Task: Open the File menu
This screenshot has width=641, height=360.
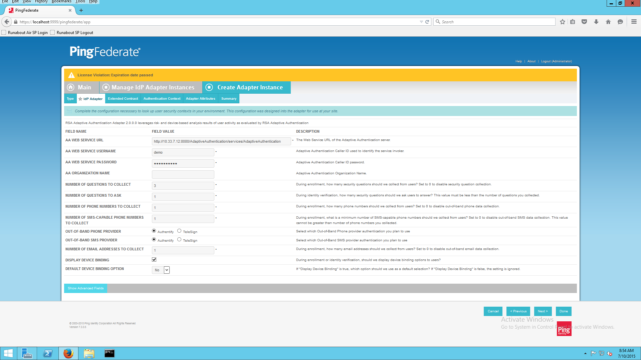Action: tap(5, 1)
